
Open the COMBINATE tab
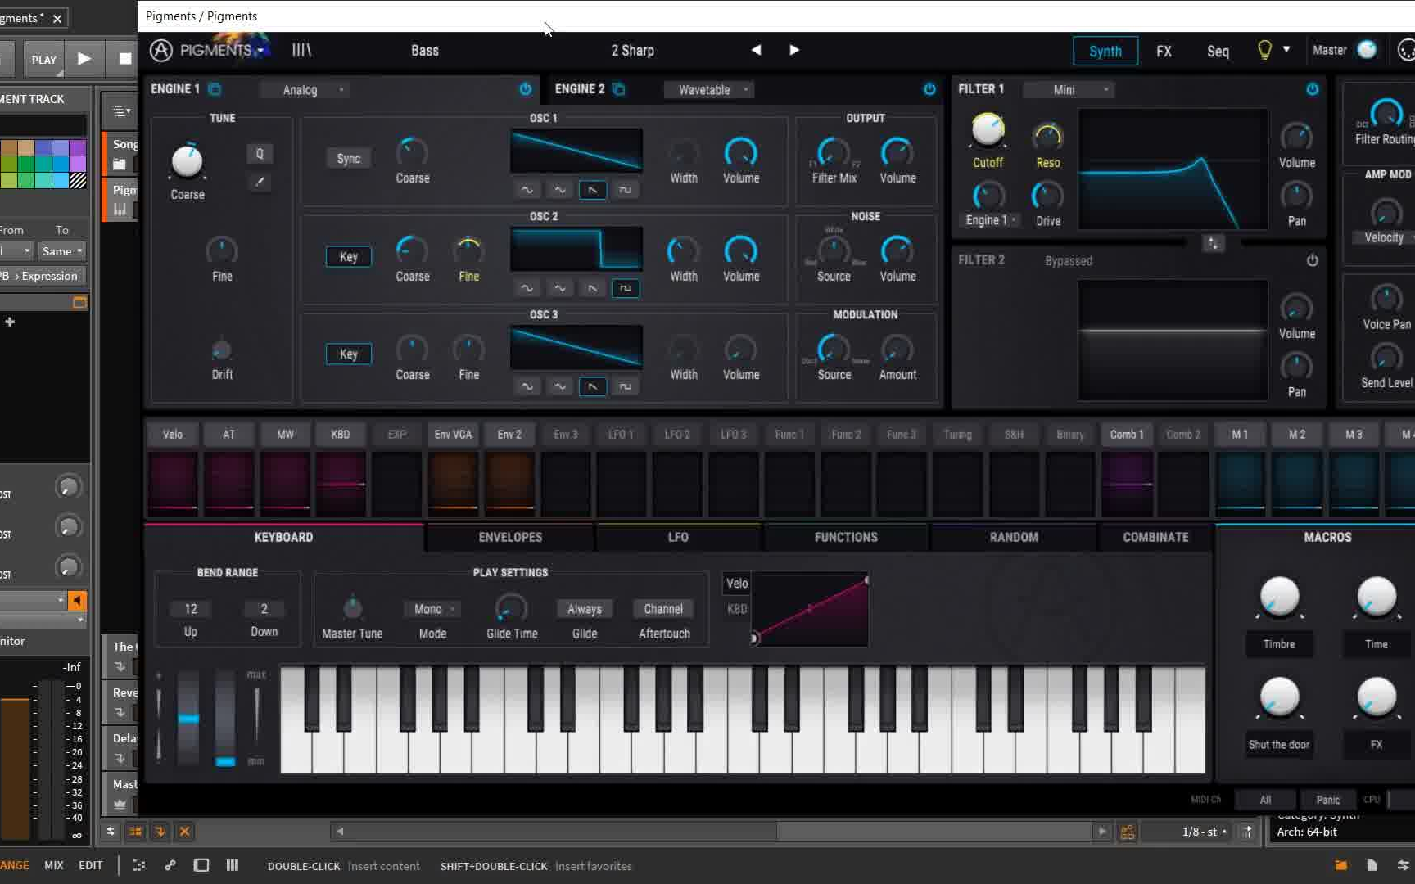(1155, 537)
